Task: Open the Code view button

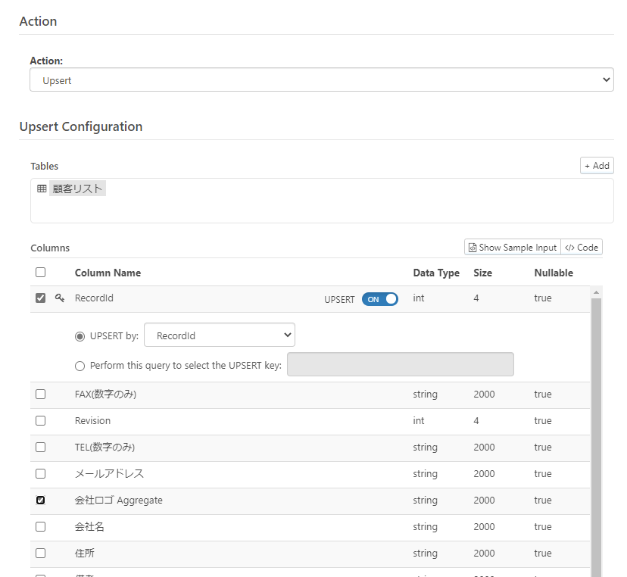Action: click(582, 248)
